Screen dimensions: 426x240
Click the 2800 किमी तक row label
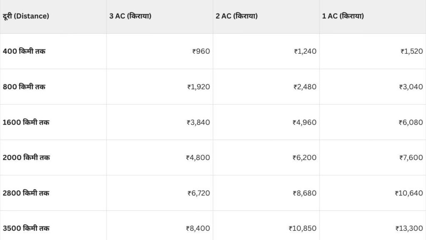[x=26, y=193]
